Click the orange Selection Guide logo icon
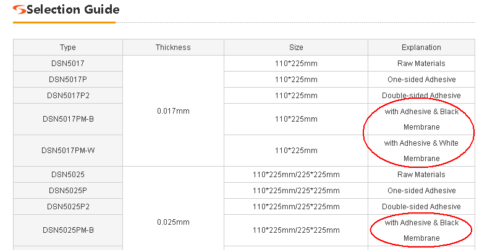The width and height of the screenshot is (482, 250). (19, 9)
